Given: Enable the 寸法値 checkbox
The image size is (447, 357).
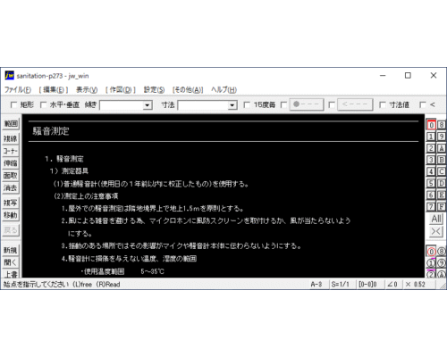Looking at the screenshot, I should click(x=383, y=104).
